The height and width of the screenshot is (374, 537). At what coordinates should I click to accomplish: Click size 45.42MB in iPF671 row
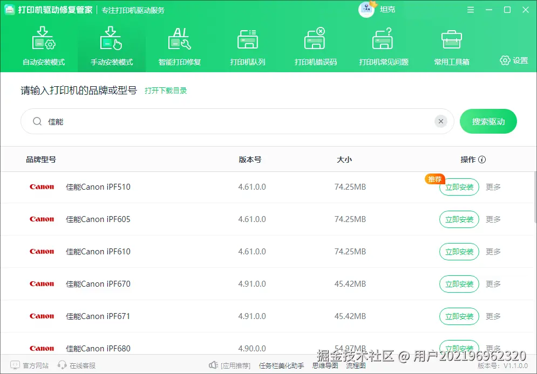coord(350,316)
